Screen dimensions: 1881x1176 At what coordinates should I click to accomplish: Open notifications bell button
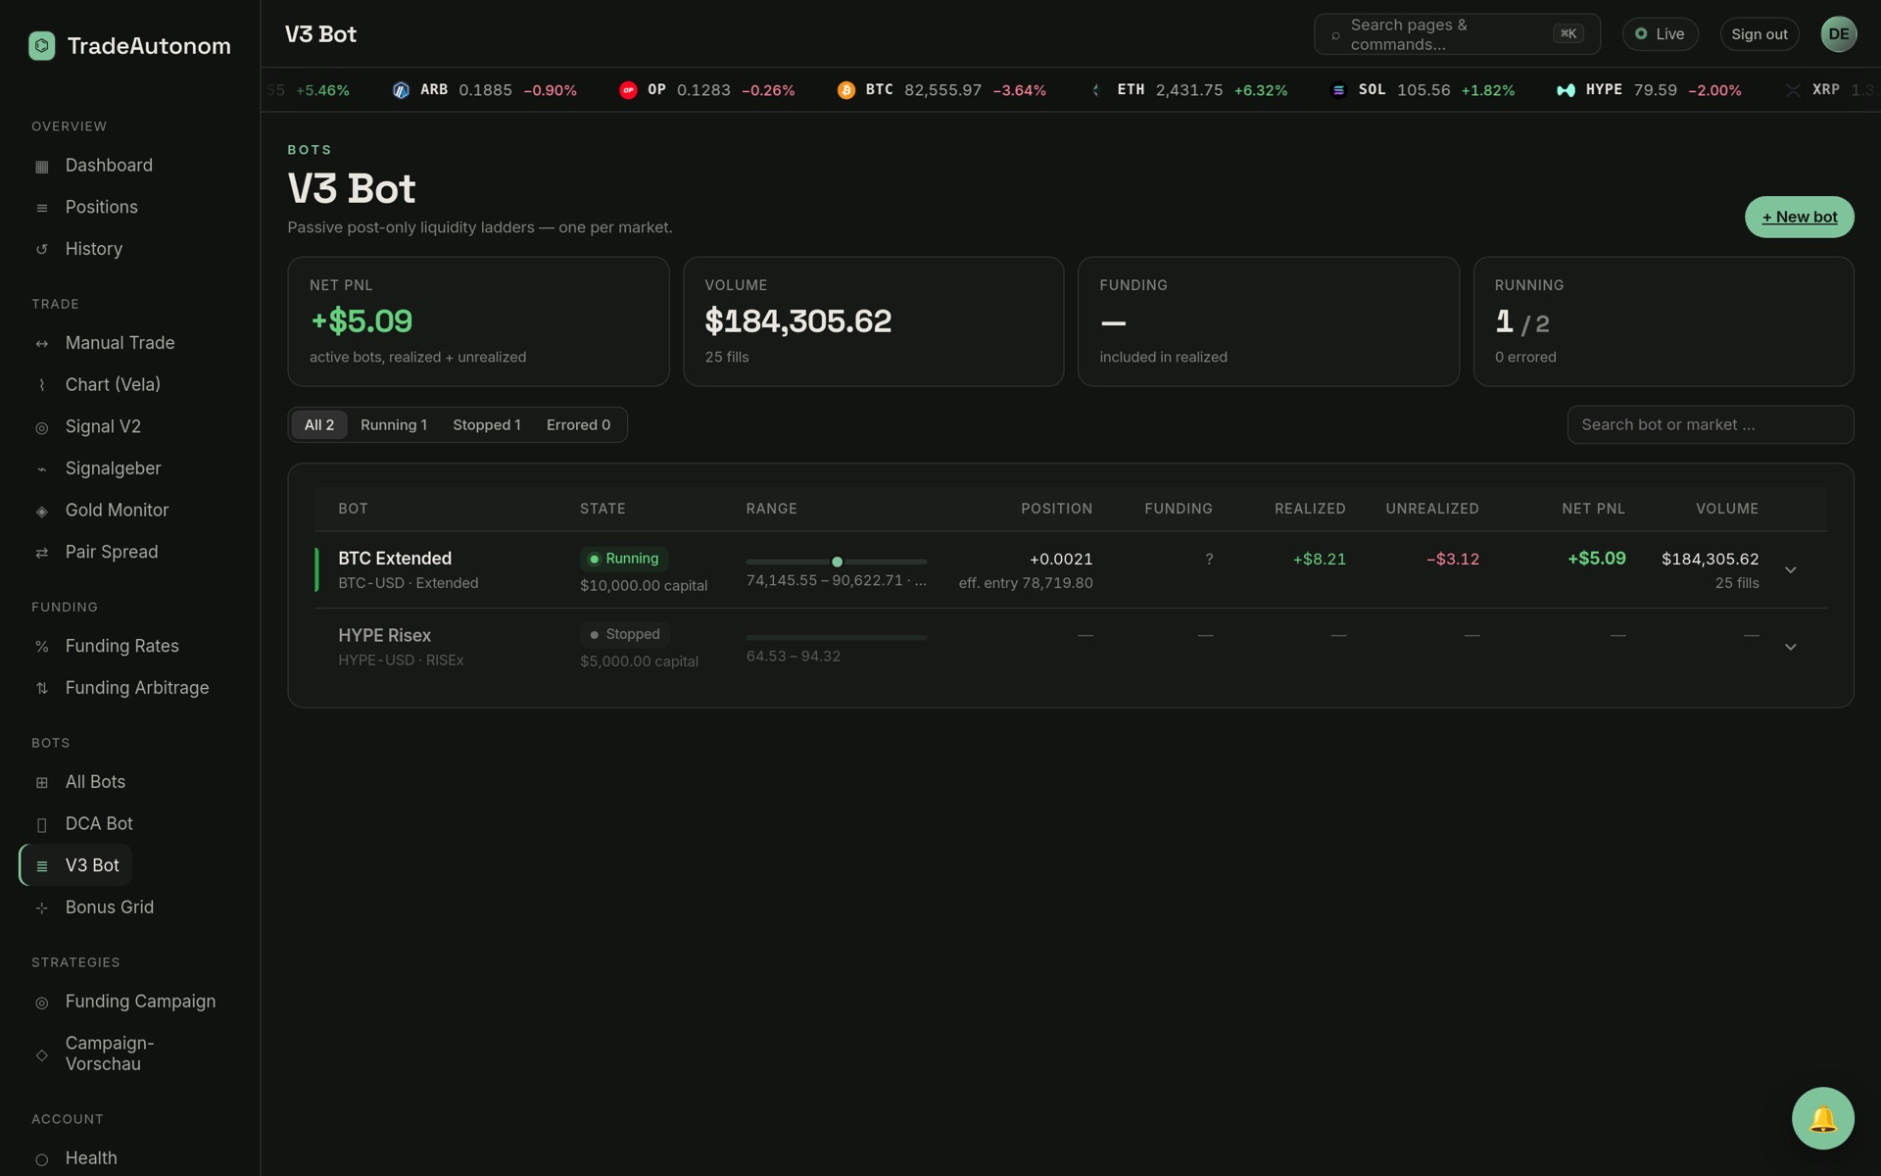pos(1822,1118)
